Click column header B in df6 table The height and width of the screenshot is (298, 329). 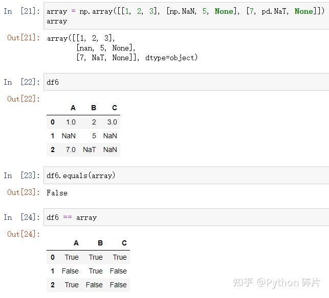pos(94,108)
